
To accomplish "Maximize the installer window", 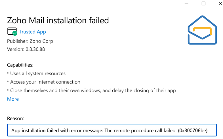I will click(203, 3).
